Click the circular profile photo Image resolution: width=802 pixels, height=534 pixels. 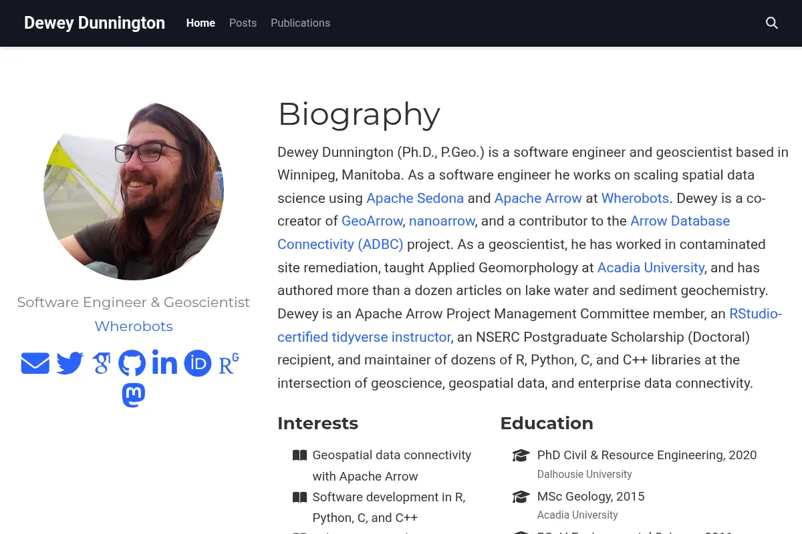pos(134,190)
